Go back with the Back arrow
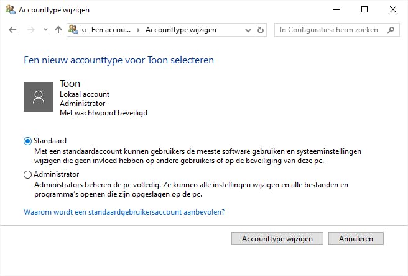Screen dimensions: 408x276 pos(13,30)
